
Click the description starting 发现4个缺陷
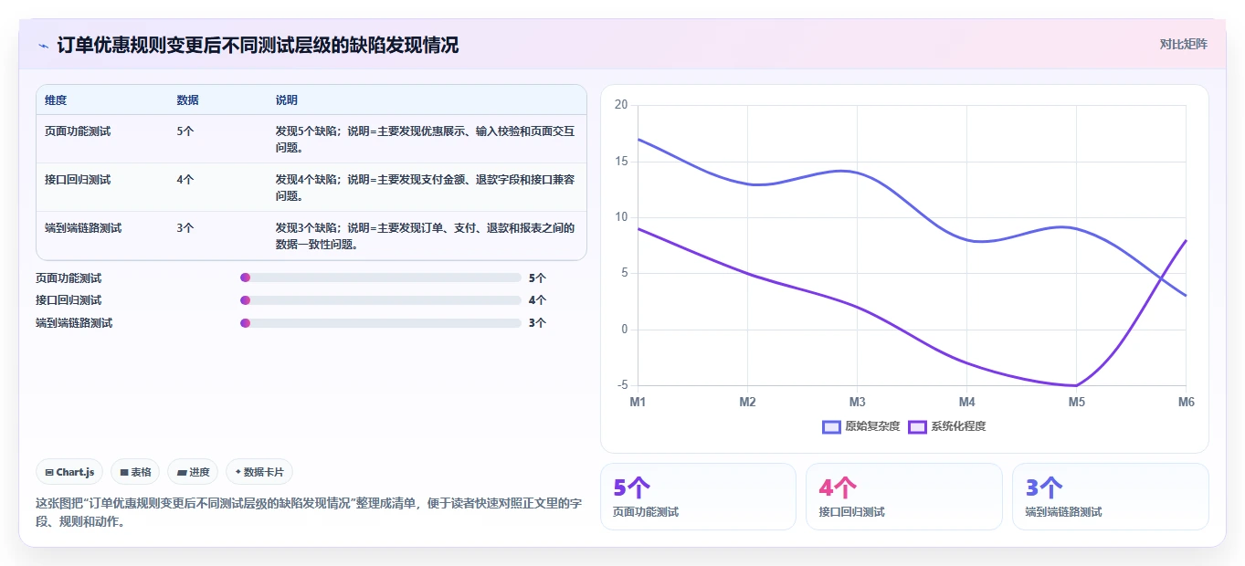(x=426, y=188)
